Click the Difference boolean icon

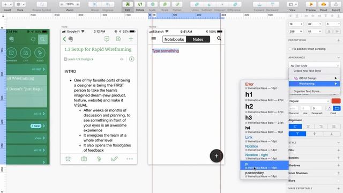click(235, 4)
